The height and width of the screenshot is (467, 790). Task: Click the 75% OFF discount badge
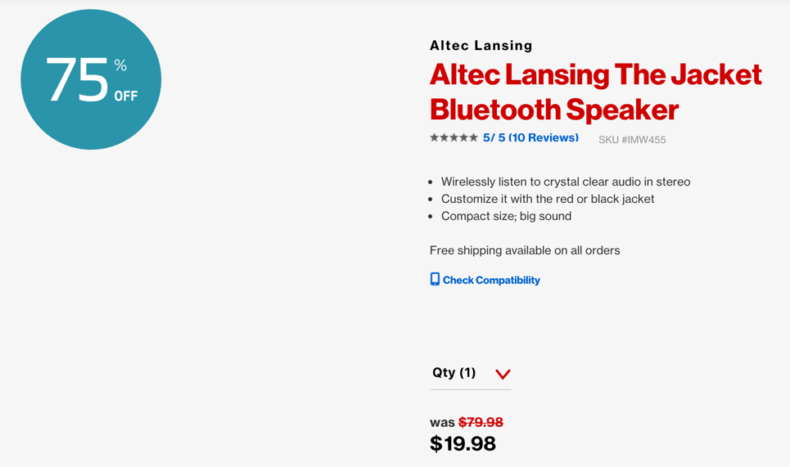[x=91, y=79]
